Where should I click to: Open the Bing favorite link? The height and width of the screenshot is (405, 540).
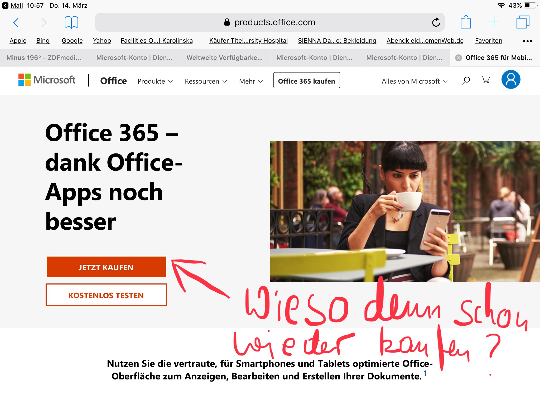tap(43, 41)
